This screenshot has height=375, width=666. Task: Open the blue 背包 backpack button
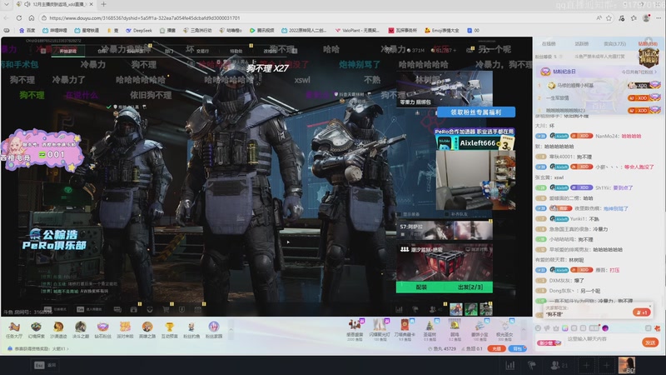(517, 348)
